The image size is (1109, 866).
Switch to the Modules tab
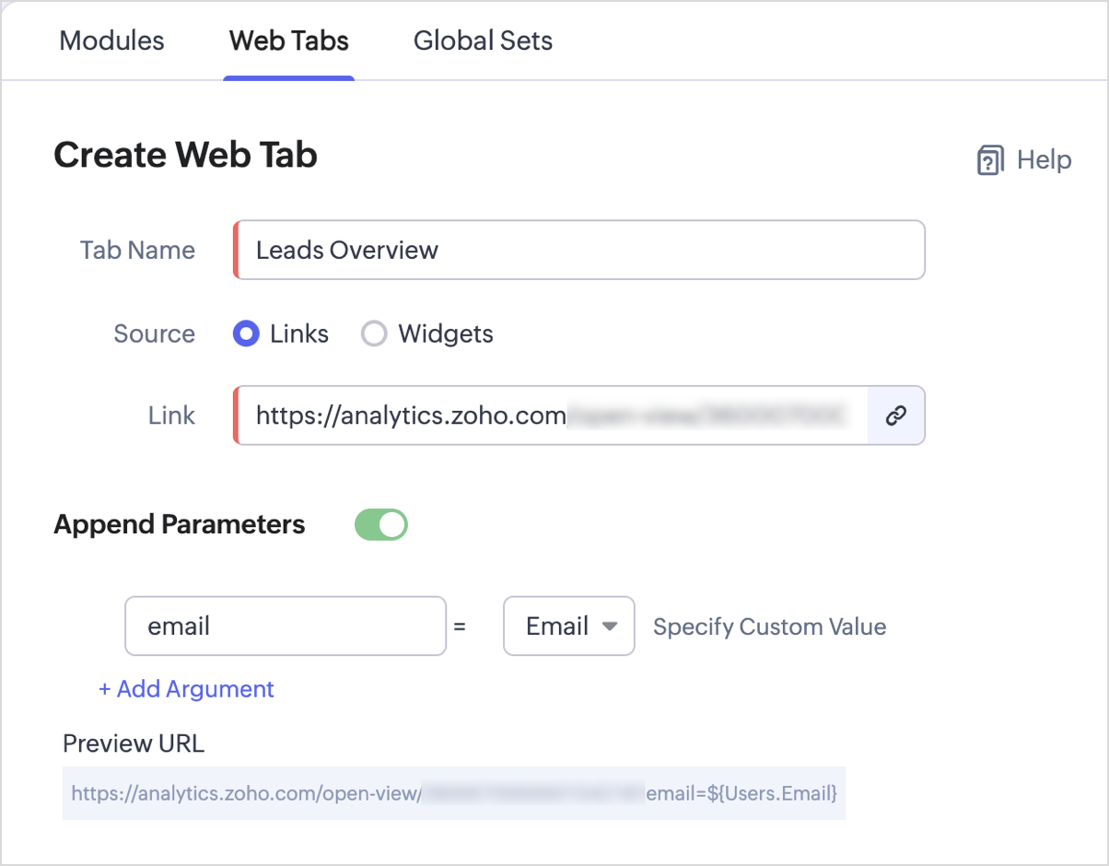coord(111,41)
